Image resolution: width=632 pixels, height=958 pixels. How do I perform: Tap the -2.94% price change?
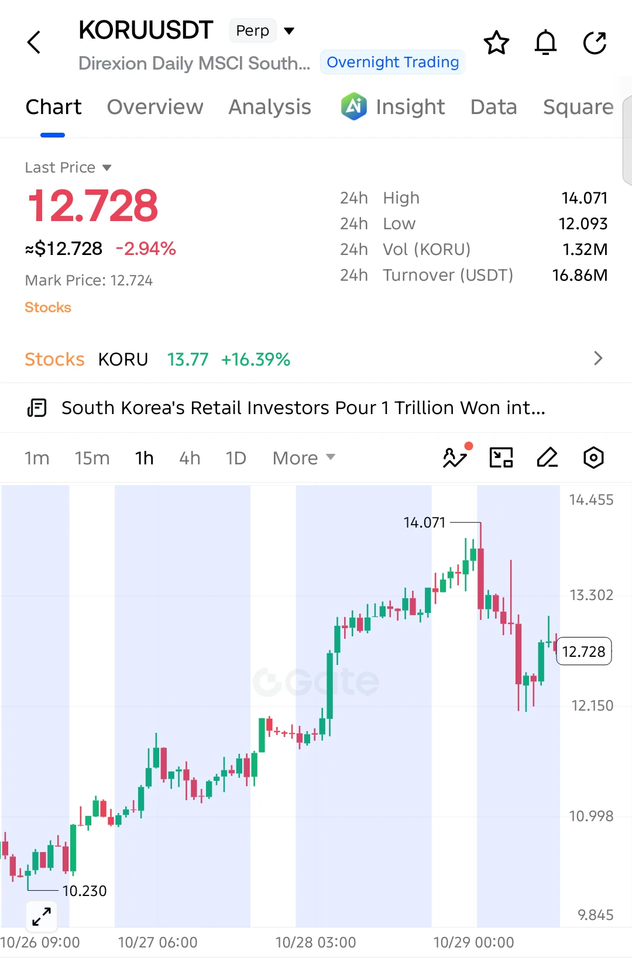pos(146,249)
